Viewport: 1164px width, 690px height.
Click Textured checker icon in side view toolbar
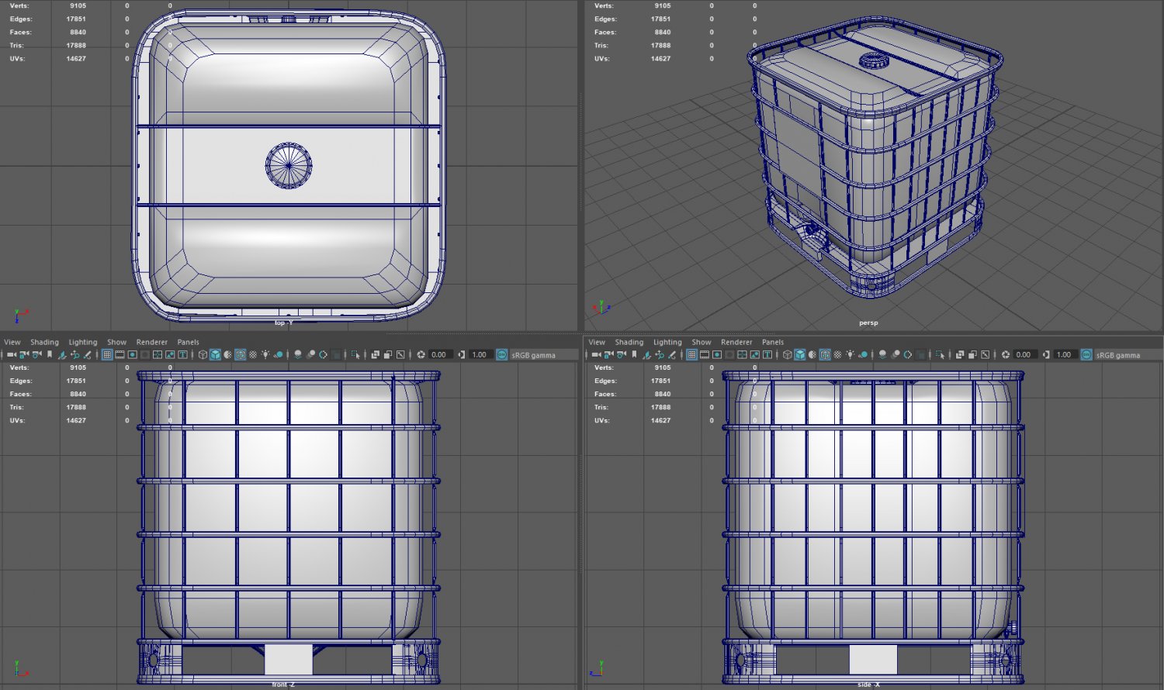coord(837,355)
